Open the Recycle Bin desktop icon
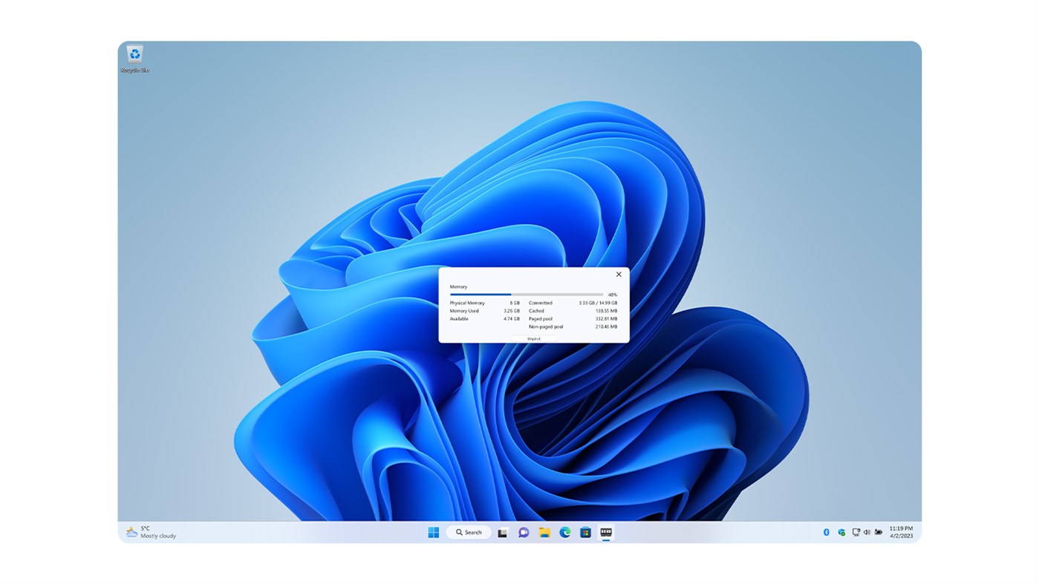The width and height of the screenshot is (1039, 584). [x=134, y=59]
